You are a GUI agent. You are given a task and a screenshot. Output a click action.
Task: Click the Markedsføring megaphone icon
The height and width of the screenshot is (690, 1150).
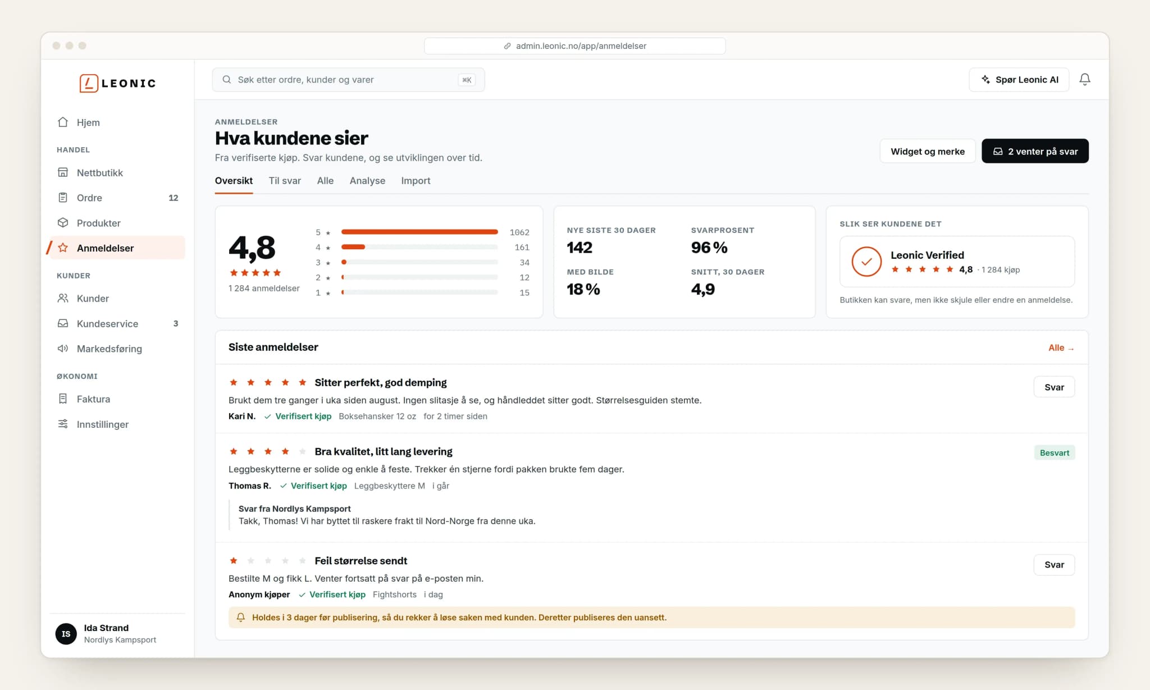(x=63, y=349)
